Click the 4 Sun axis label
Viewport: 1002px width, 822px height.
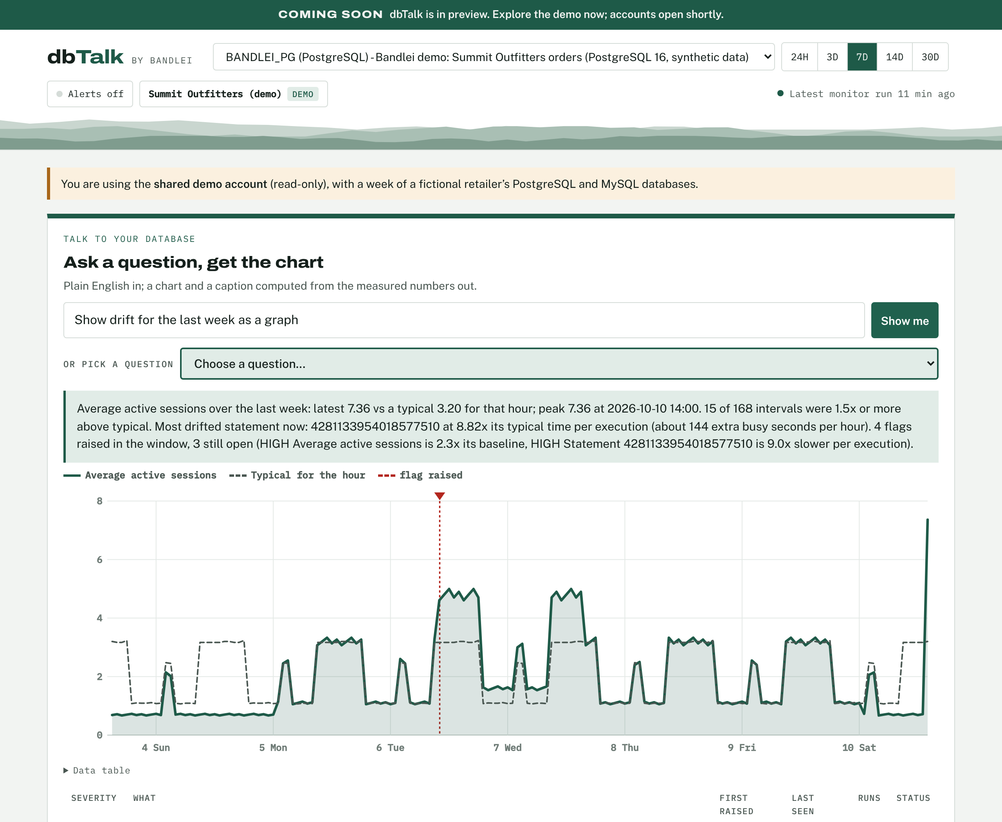point(156,747)
